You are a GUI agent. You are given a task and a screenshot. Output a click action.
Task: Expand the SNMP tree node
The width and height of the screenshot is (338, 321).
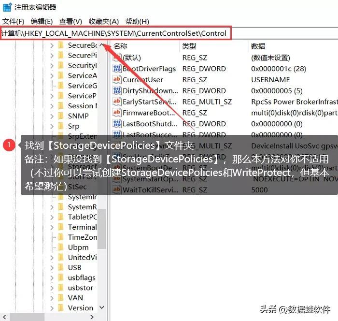pos(52,116)
